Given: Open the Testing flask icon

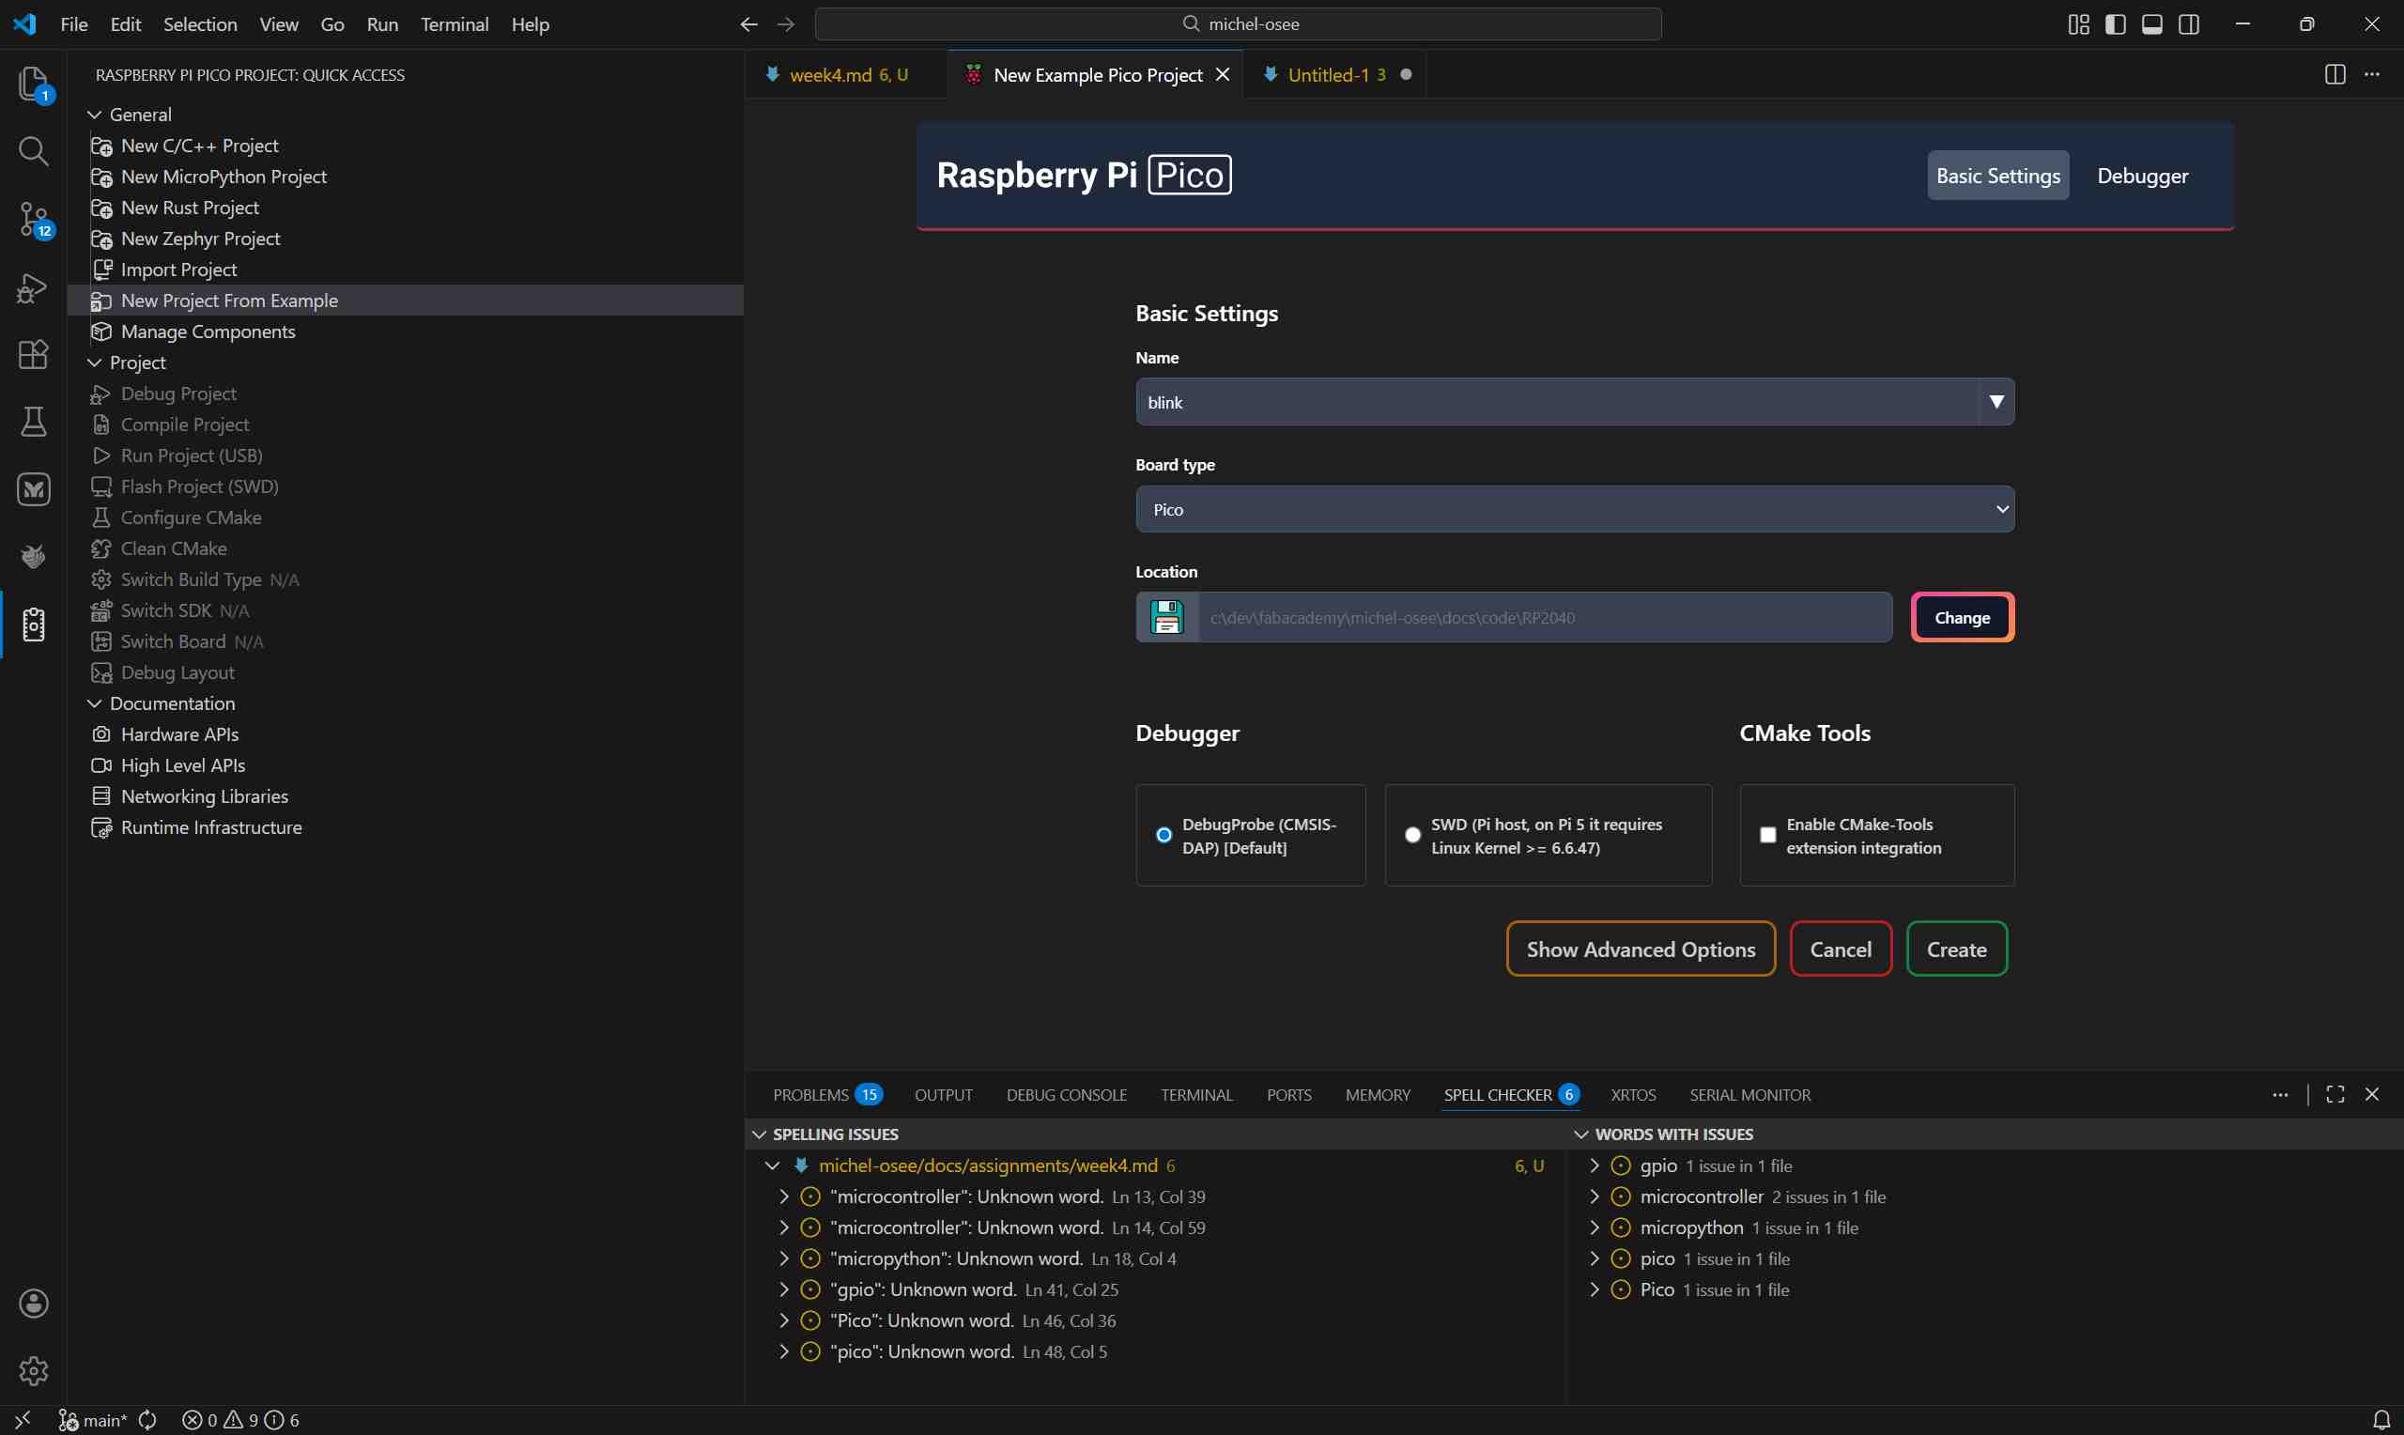Looking at the screenshot, I should pos(34,422).
